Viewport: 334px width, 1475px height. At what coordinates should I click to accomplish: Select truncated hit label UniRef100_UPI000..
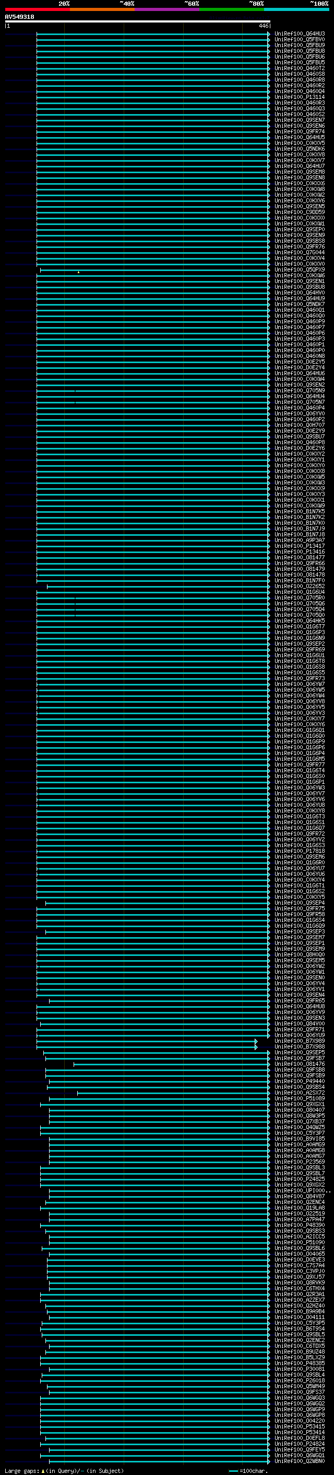(302, 1190)
